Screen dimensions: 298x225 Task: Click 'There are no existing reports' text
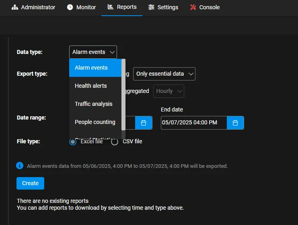click(x=53, y=201)
